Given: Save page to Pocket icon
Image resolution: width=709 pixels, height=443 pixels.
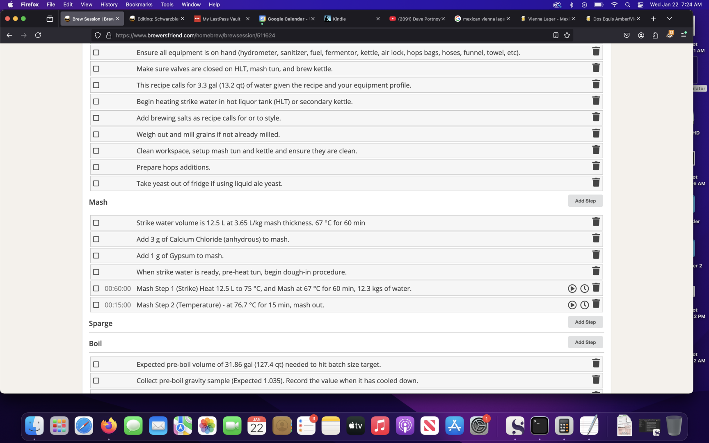Looking at the screenshot, I should [627, 35].
